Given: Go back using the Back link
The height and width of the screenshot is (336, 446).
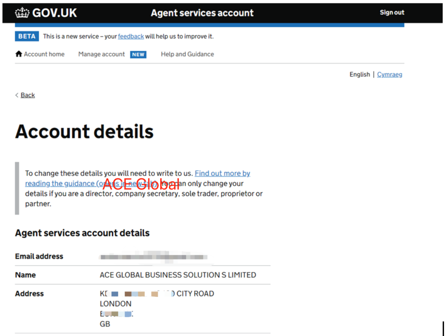Looking at the screenshot, I should pyautogui.click(x=28, y=95).
